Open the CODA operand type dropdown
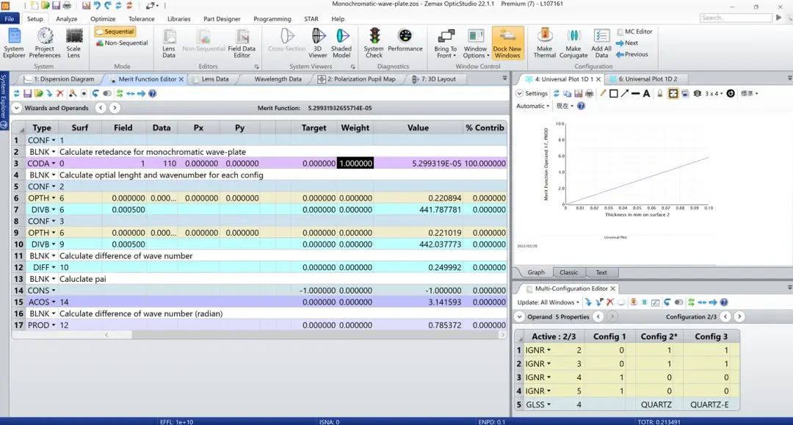This screenshot has height=425, width=793. (x=54, y=163)
